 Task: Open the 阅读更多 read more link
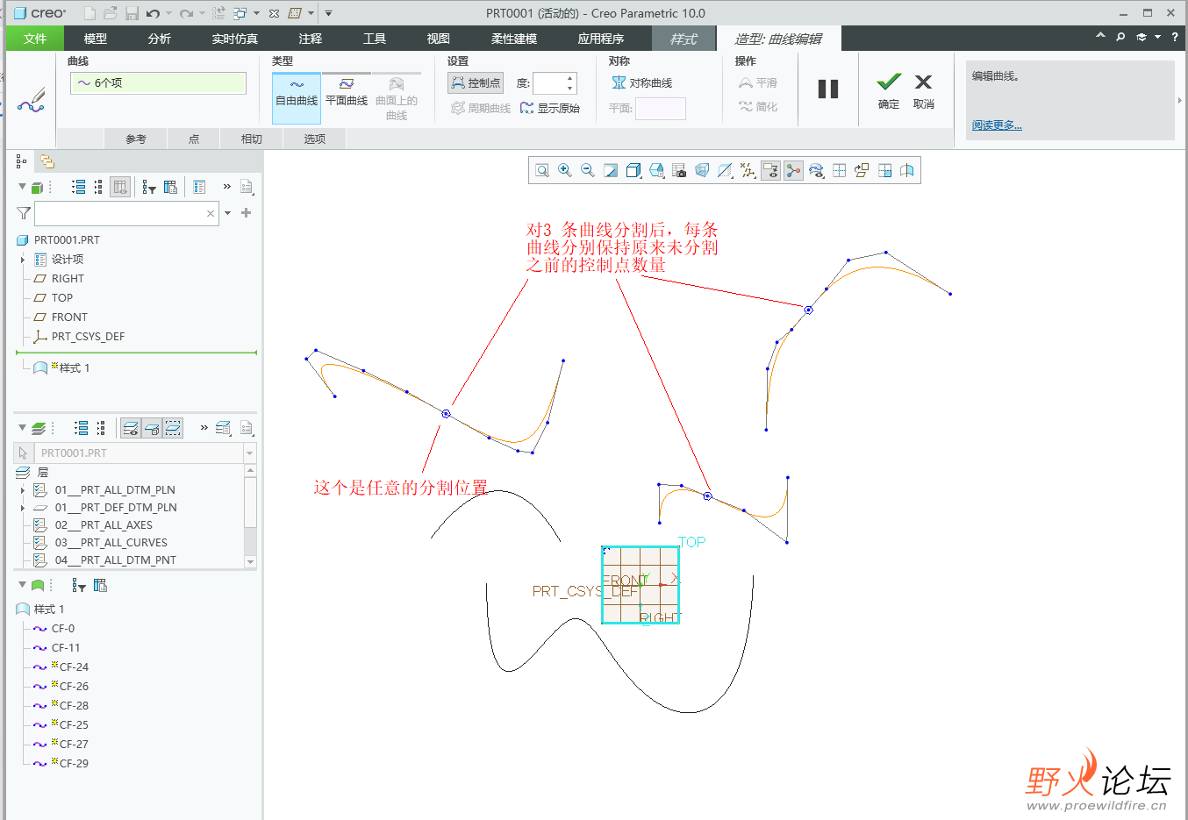pos(997,125)
